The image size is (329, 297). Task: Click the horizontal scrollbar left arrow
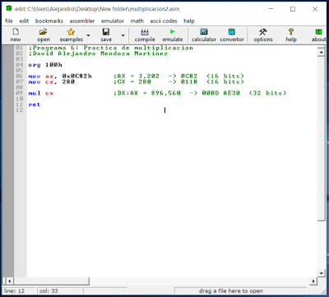(x=10, y=281)
